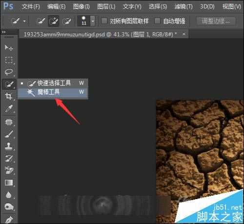This screenshot has width=244, height=224.
Task: Enable 自动增强 checkbox
Action: click(x=157, y=21)
